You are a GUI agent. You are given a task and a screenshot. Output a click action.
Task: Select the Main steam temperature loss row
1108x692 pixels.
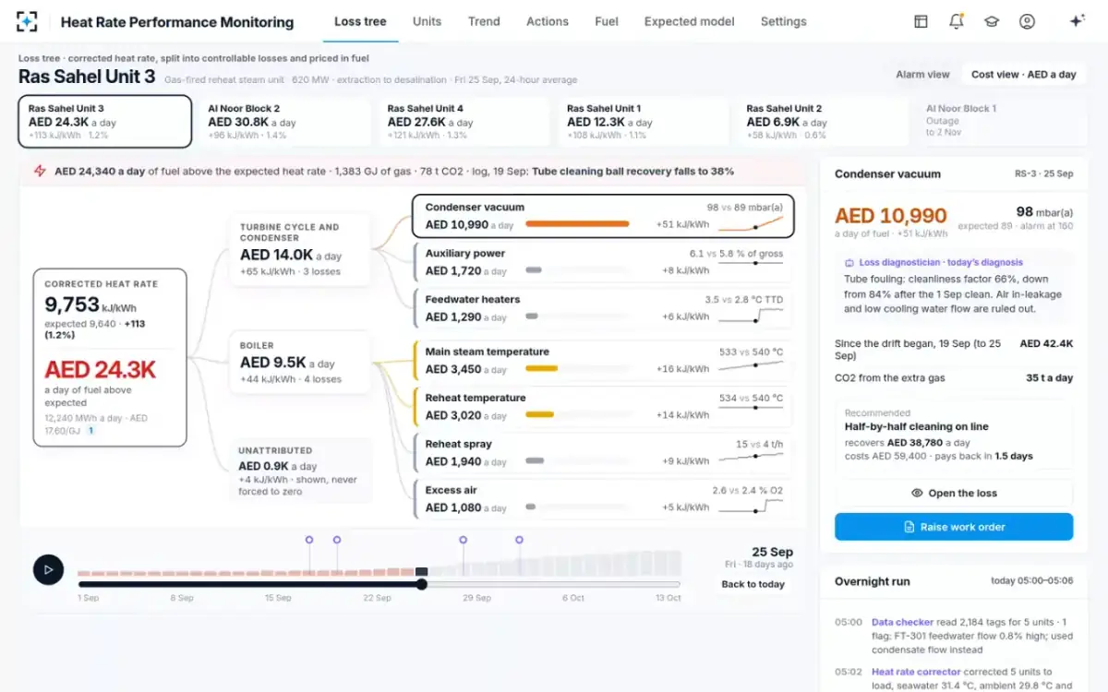[x=603, y=361]
